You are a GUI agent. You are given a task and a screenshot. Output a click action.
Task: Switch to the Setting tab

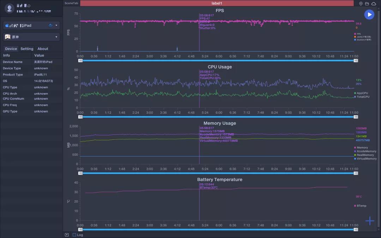tap(27, 49)
